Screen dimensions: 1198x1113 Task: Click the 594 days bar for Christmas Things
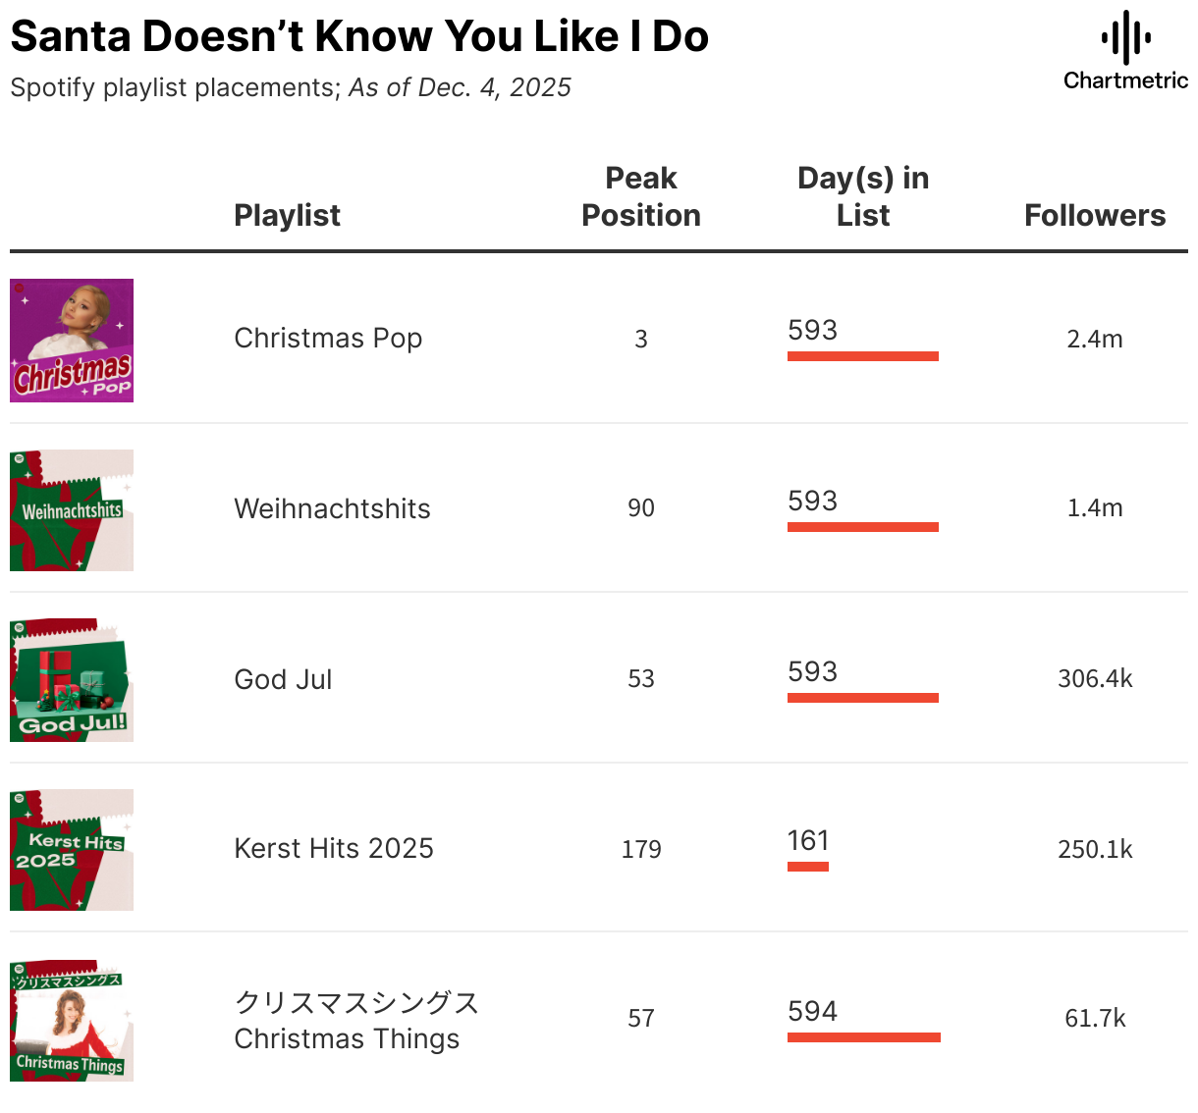click(863, 1037)
